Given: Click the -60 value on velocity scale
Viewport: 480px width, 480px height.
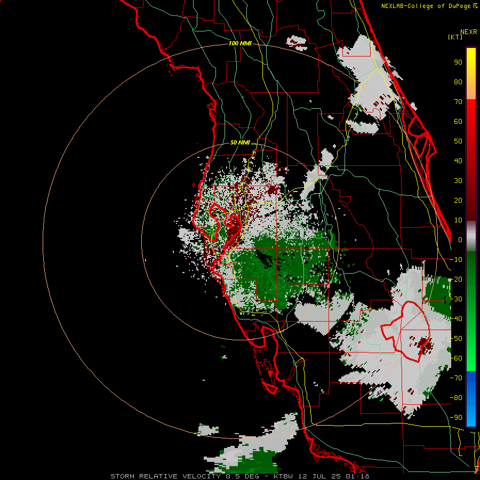Looking at the screenshot, I should [x=456, y=358].
